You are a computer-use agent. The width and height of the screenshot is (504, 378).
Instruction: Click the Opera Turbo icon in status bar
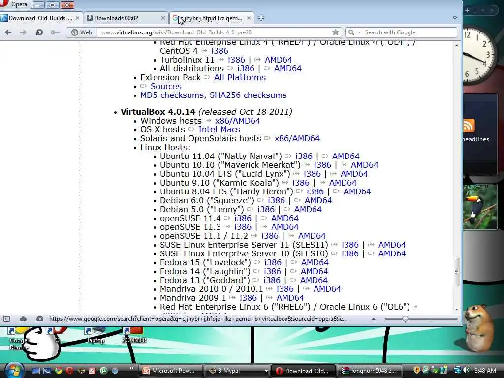pos(40,319)
